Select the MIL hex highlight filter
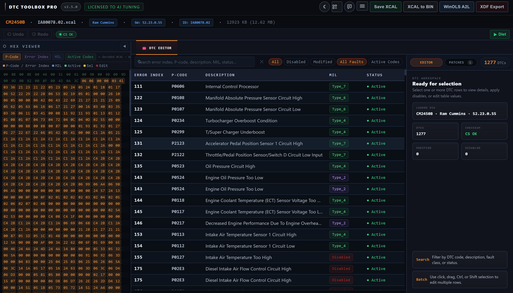This screenshot has width=513, height=293. click(58, 57)
